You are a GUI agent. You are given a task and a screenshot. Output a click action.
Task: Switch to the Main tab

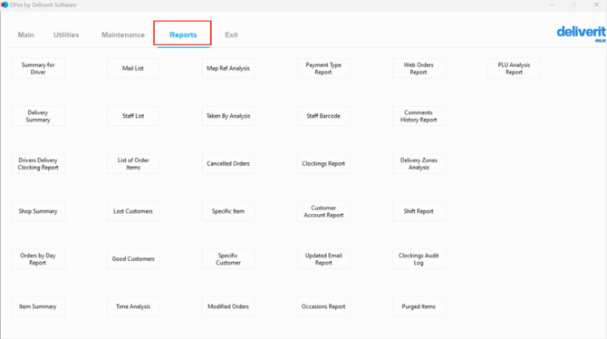point(26,34)
